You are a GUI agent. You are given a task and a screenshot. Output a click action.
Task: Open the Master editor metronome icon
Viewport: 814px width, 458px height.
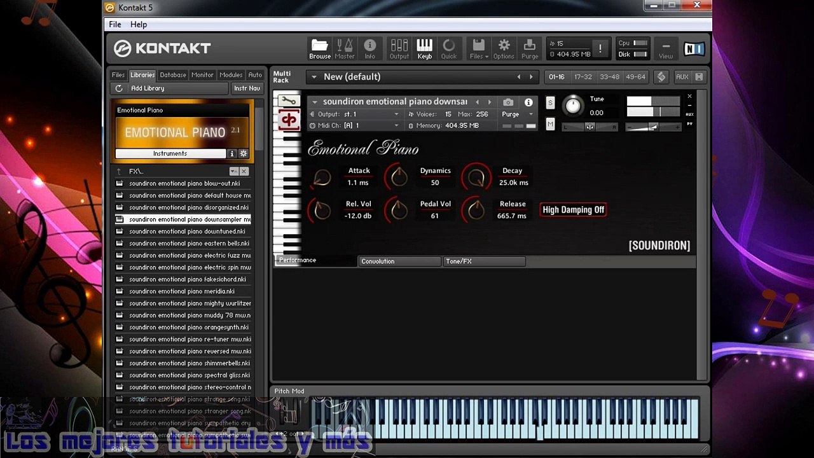[345, 49]
